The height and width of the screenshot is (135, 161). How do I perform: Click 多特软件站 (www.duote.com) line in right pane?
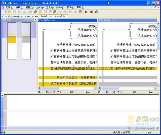136,45
